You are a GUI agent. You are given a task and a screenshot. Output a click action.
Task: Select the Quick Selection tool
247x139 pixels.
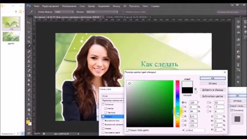click(x=29, y=37)
